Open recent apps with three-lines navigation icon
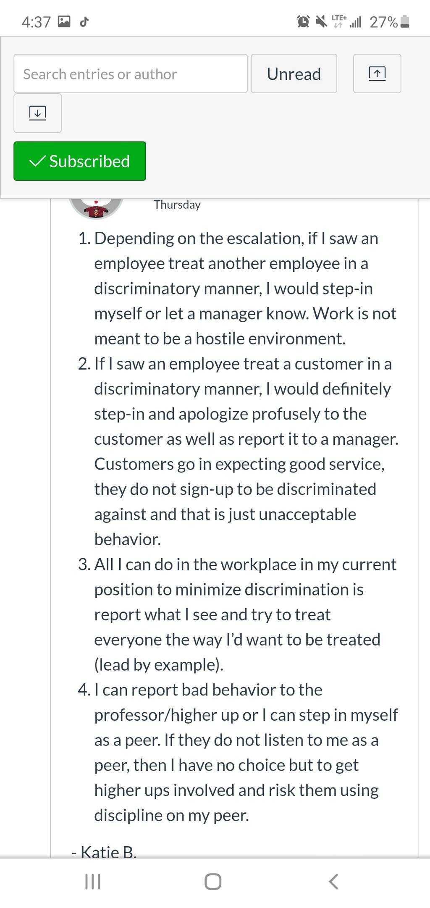Image resolution: width=430 pixels, height=908 pixels. pyautogui.click(x=93, y=882)
